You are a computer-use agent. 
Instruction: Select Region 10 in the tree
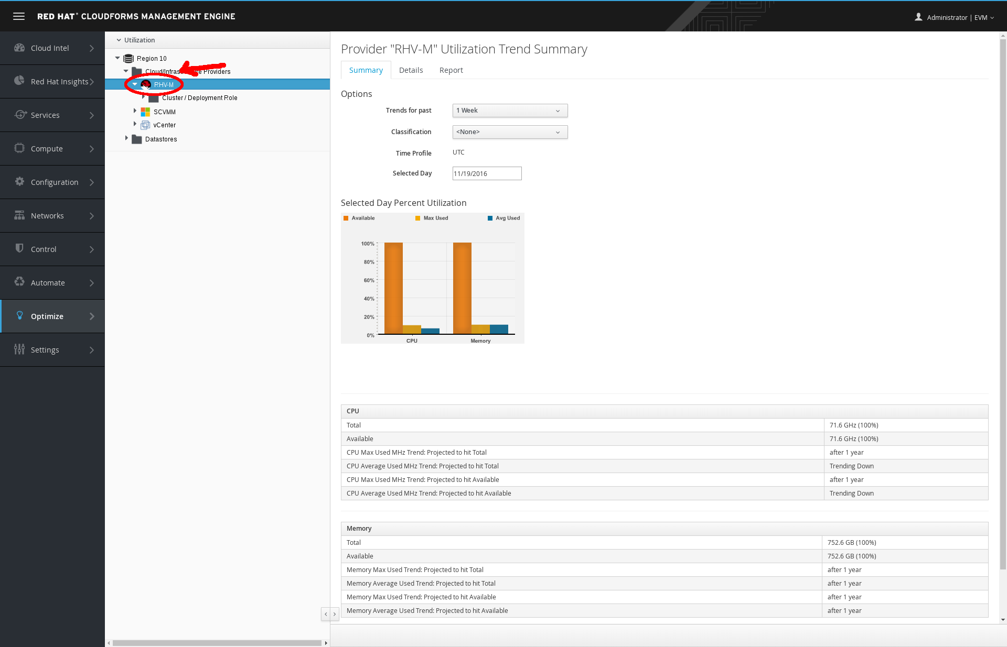click(152, 59)
